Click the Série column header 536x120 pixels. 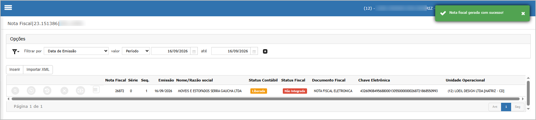click(133, 80)
